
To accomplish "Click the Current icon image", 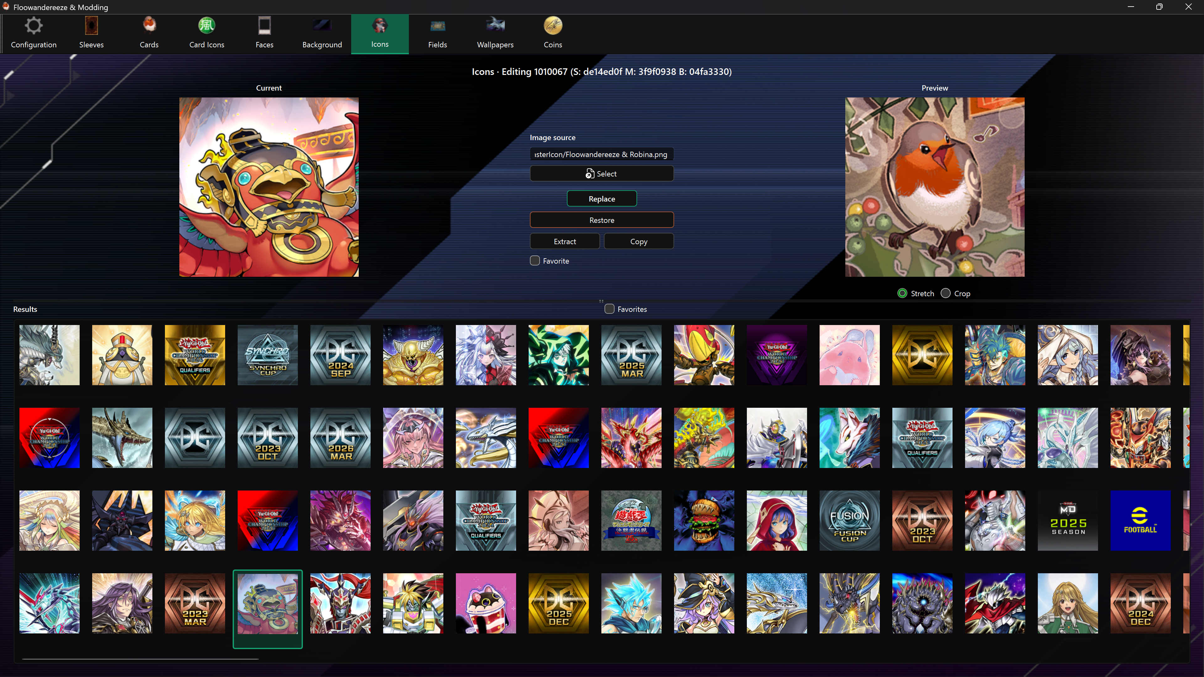I will click(269, 187).
